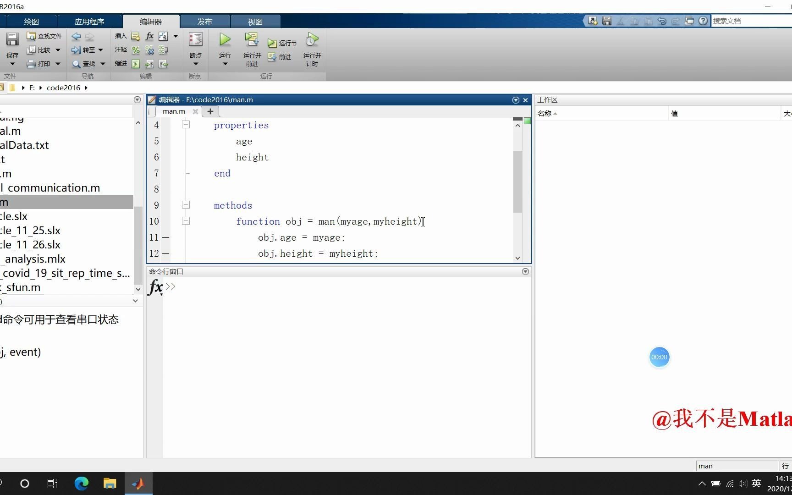Click the editor vertical scrollbar thumb
792x495 pixels.
517,181
